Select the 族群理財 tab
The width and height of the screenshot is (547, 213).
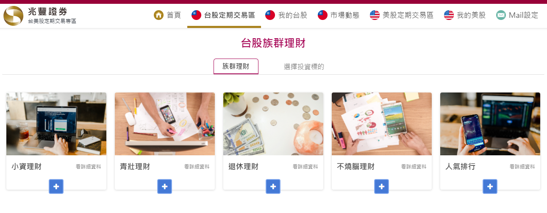[x=236, y=67]
